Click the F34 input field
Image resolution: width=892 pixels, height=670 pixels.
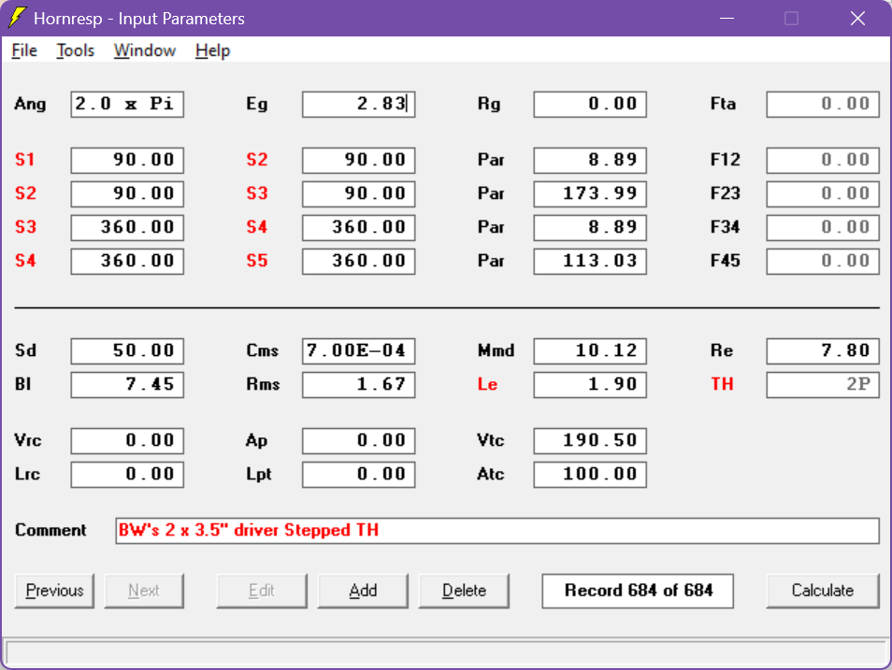pyautogui.click(x=823, y=227)
